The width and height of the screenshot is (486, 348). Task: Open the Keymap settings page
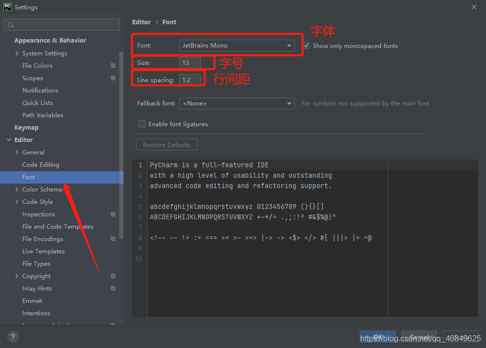point(26,127)
